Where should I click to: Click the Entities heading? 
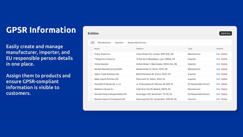[x=93, y=34]
